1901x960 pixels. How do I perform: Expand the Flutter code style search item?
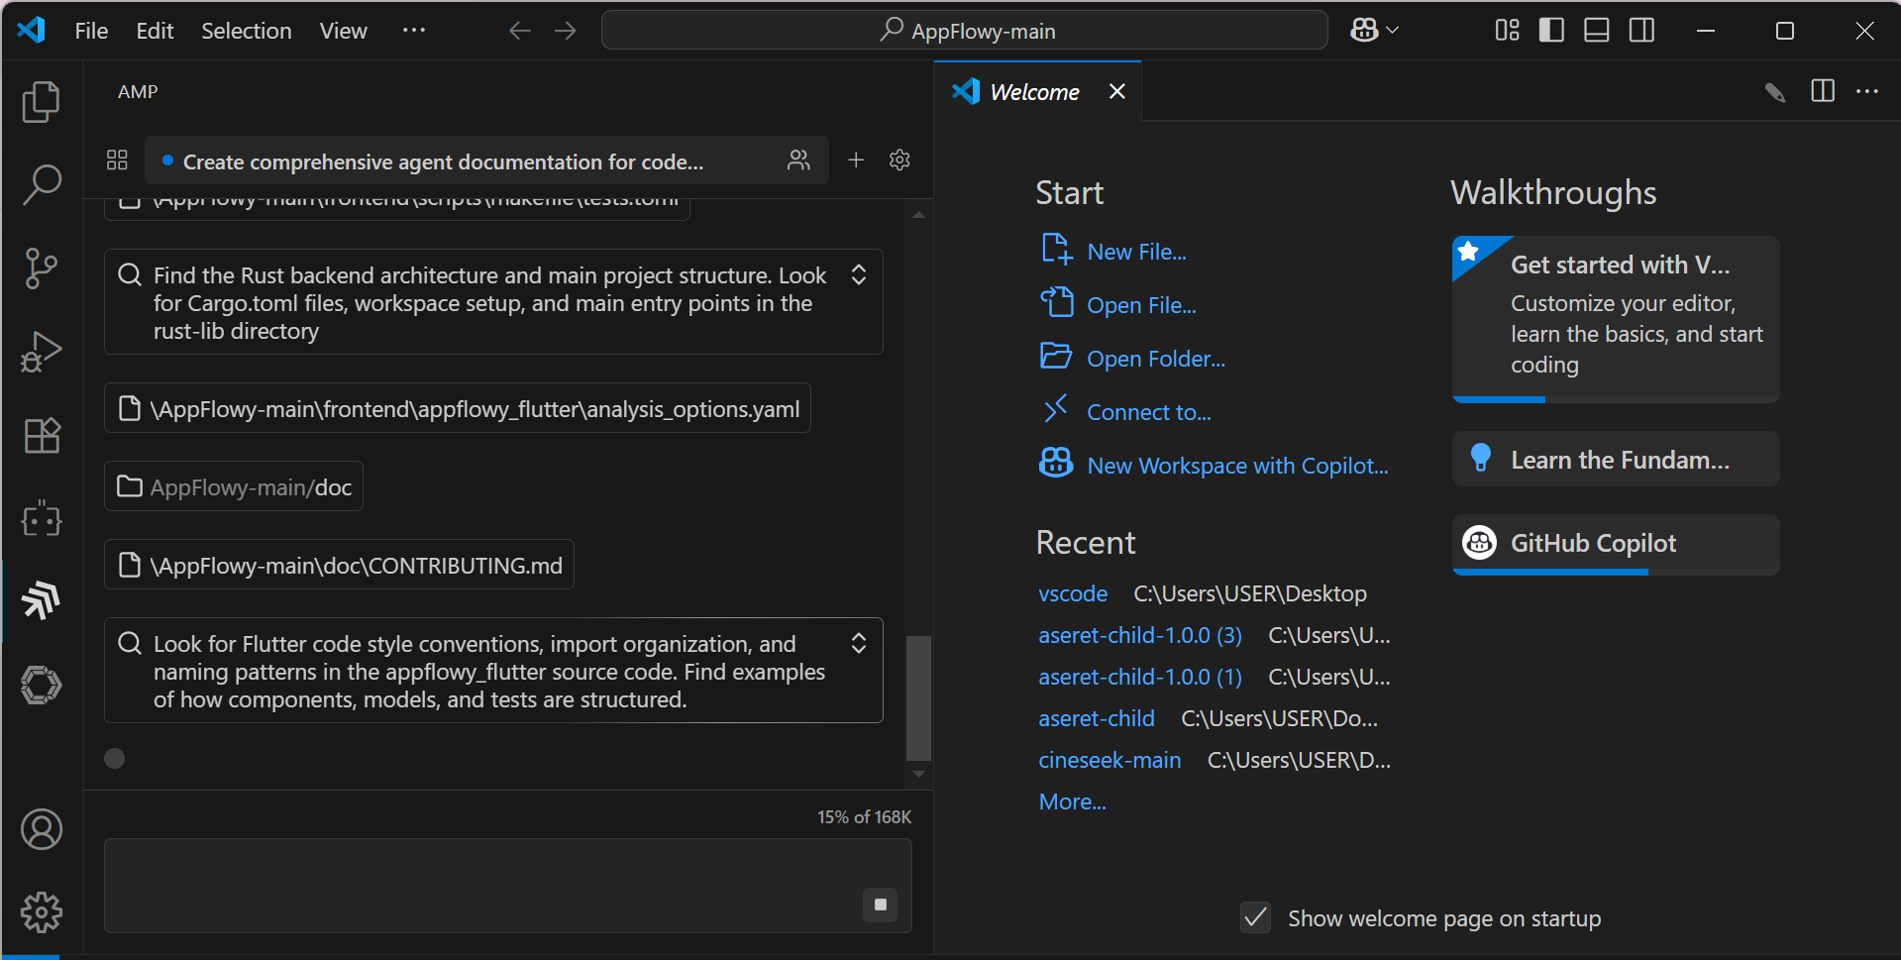(x=859, y=644)
